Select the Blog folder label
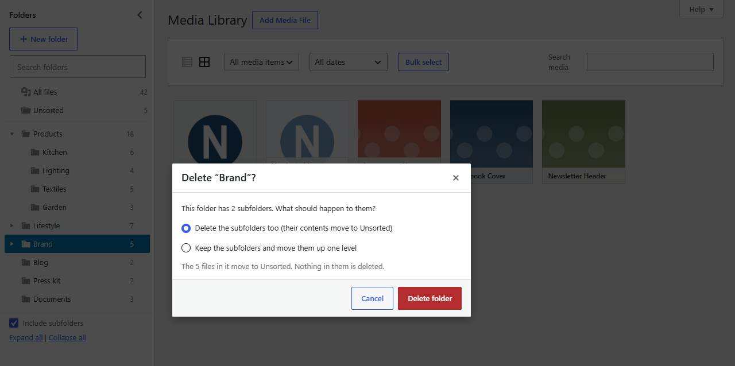735x366 pixels. 41,262
